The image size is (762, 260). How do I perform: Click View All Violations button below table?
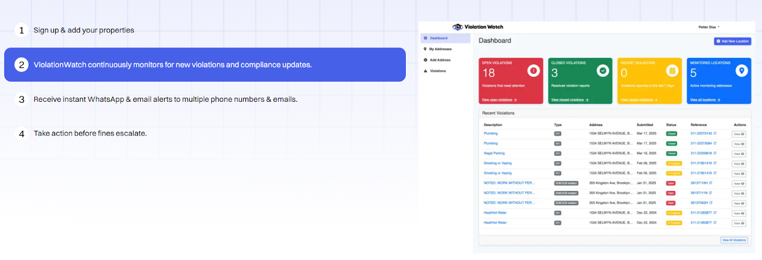point(734,240)
